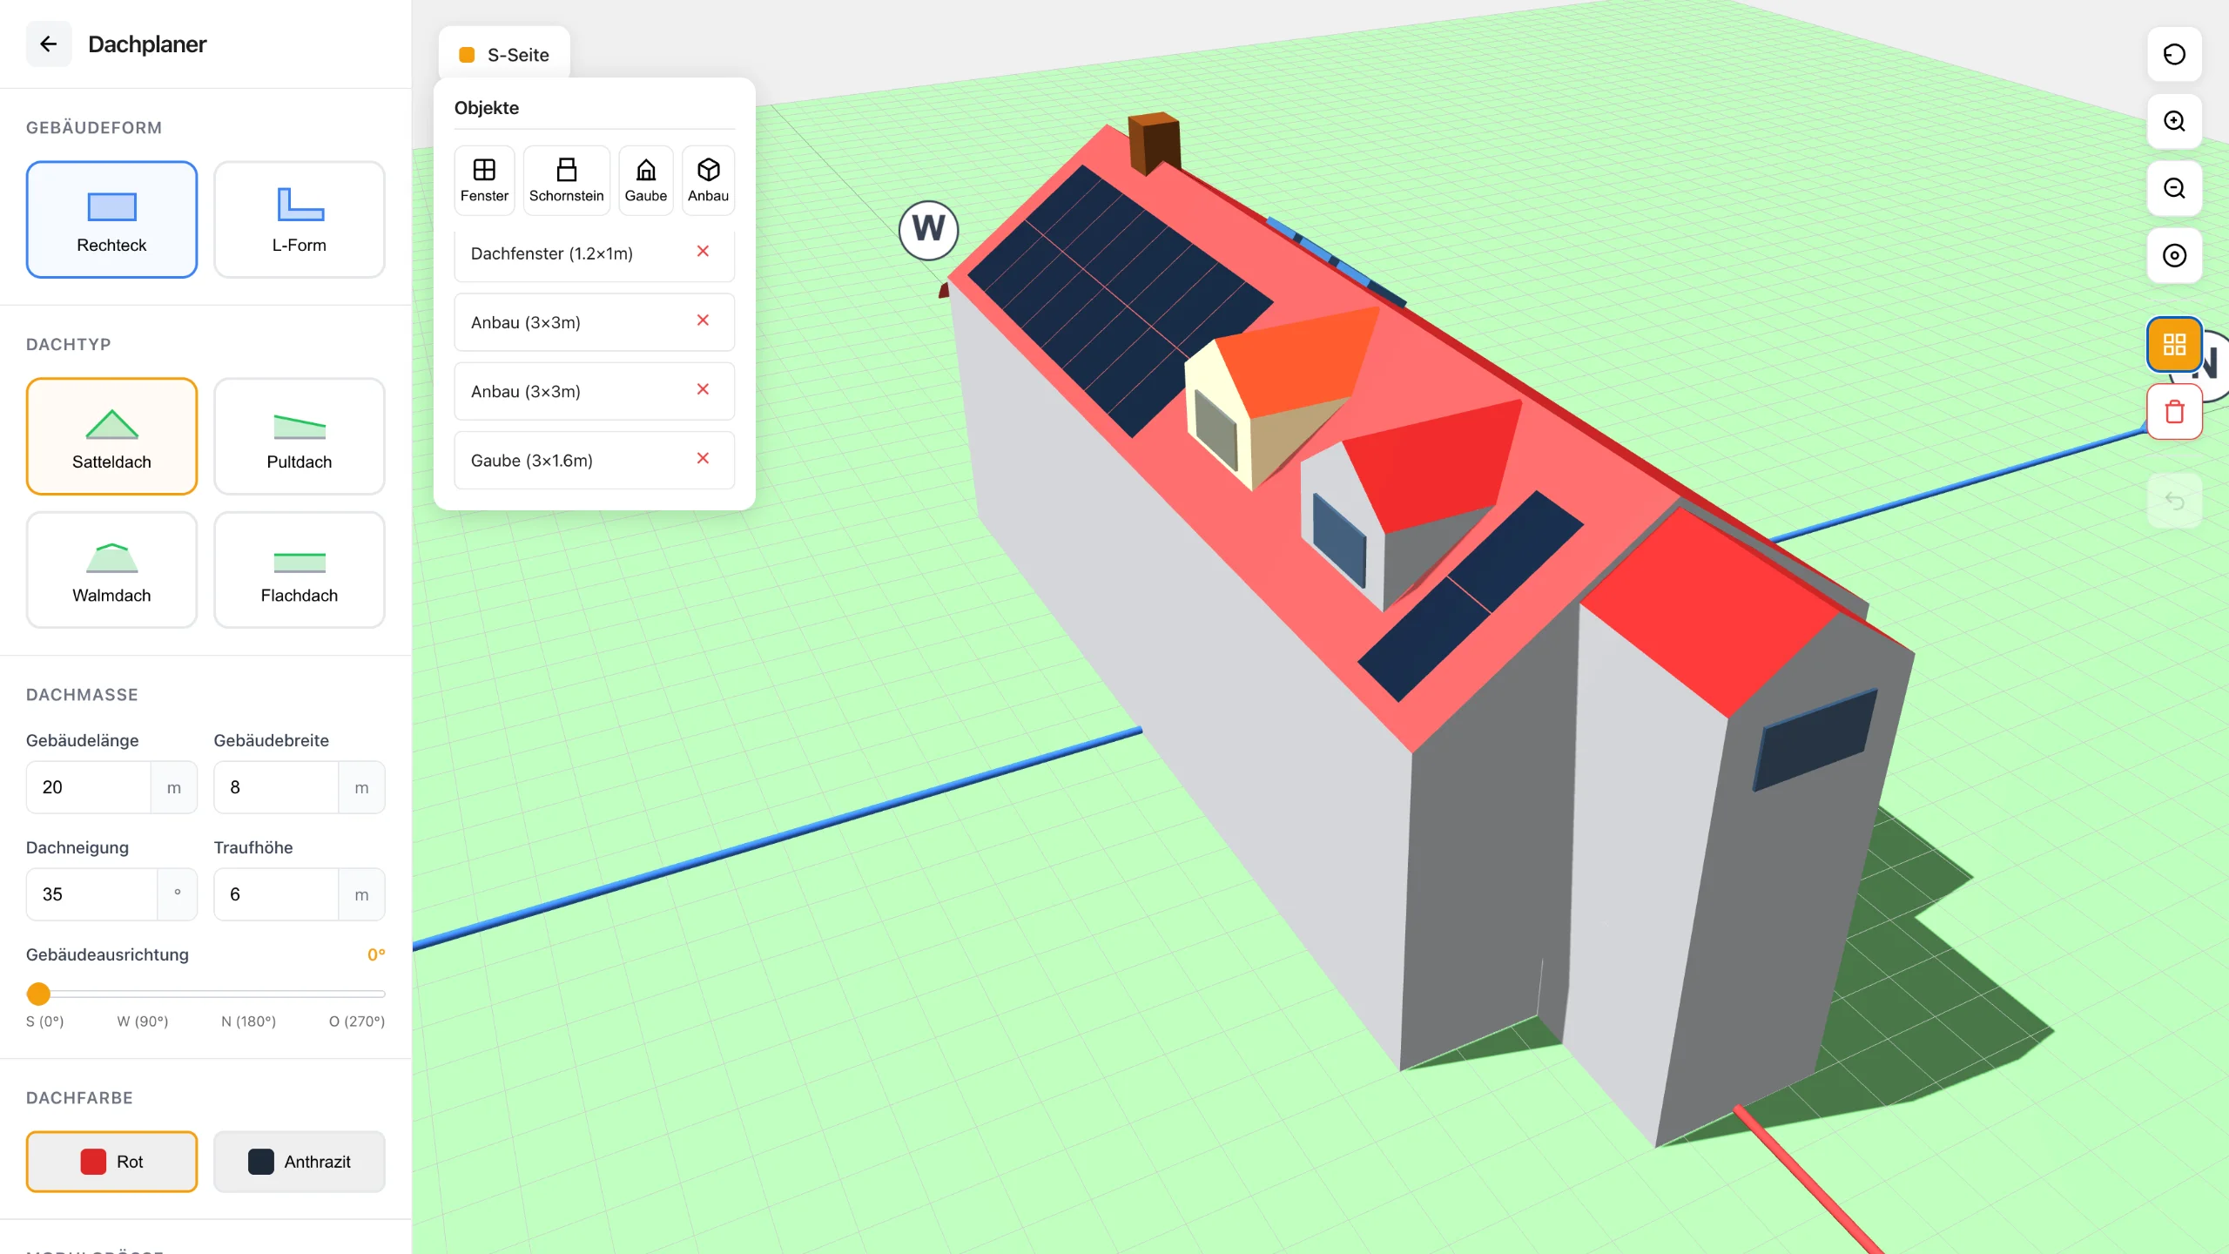Viewport: 2229px width, 1254px height.
Task: Toggle the objects panel grid button
Action: [x=2175, y=345]
